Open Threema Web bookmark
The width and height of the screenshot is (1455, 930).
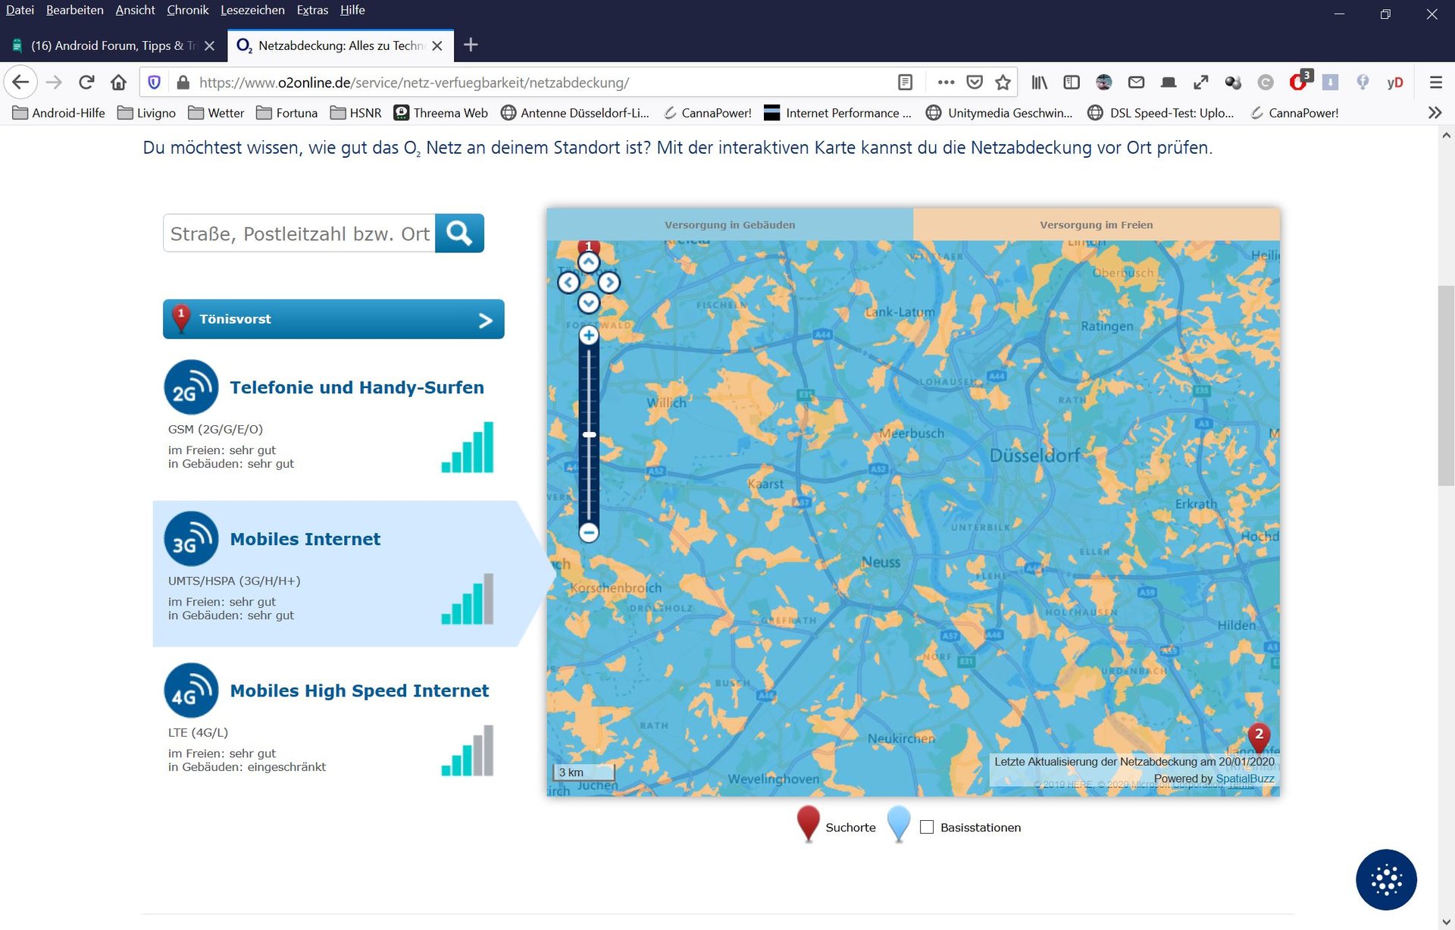(441, 113)
